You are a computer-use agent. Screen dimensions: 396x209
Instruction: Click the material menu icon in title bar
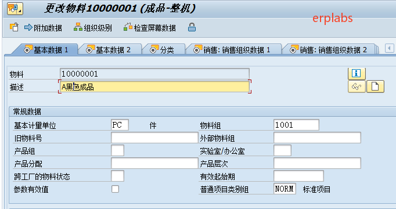[15, 9]
